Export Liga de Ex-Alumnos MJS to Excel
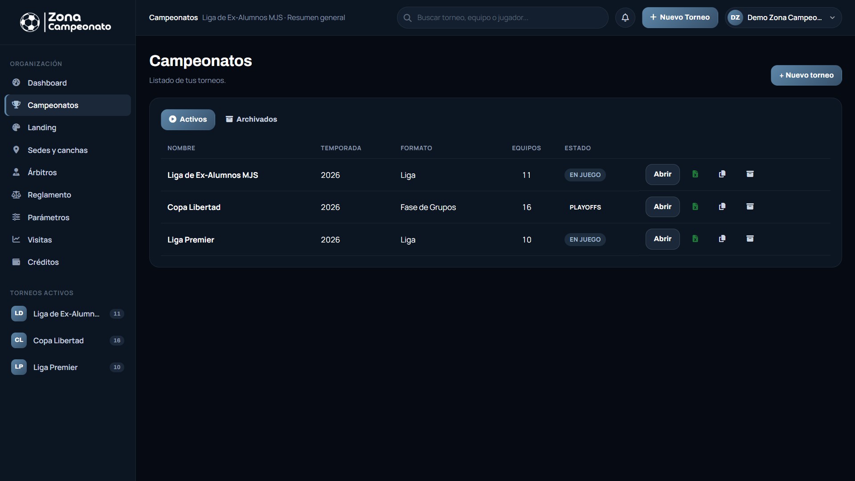Screen dimensions: 855x481 pyautogui.click(x=695, y=174)
